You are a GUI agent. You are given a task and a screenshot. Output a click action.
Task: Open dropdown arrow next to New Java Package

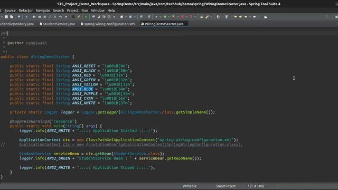[126, 17]
